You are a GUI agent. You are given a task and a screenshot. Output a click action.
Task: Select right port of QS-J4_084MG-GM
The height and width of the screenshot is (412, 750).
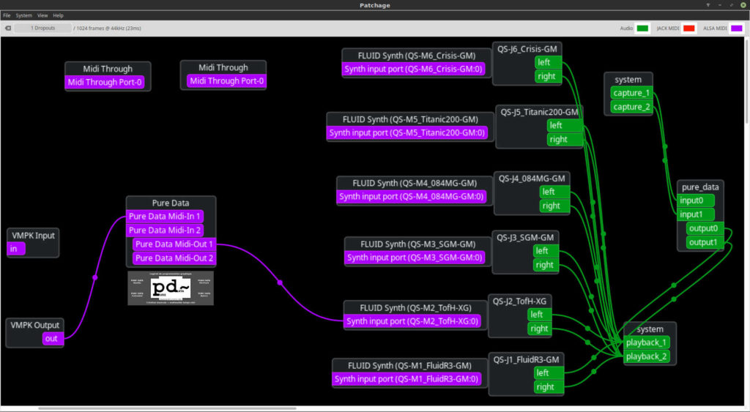point(554,206)
